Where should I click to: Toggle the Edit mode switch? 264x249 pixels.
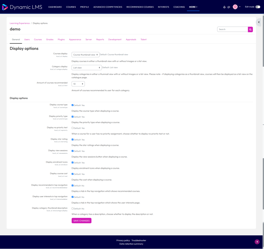258,7
